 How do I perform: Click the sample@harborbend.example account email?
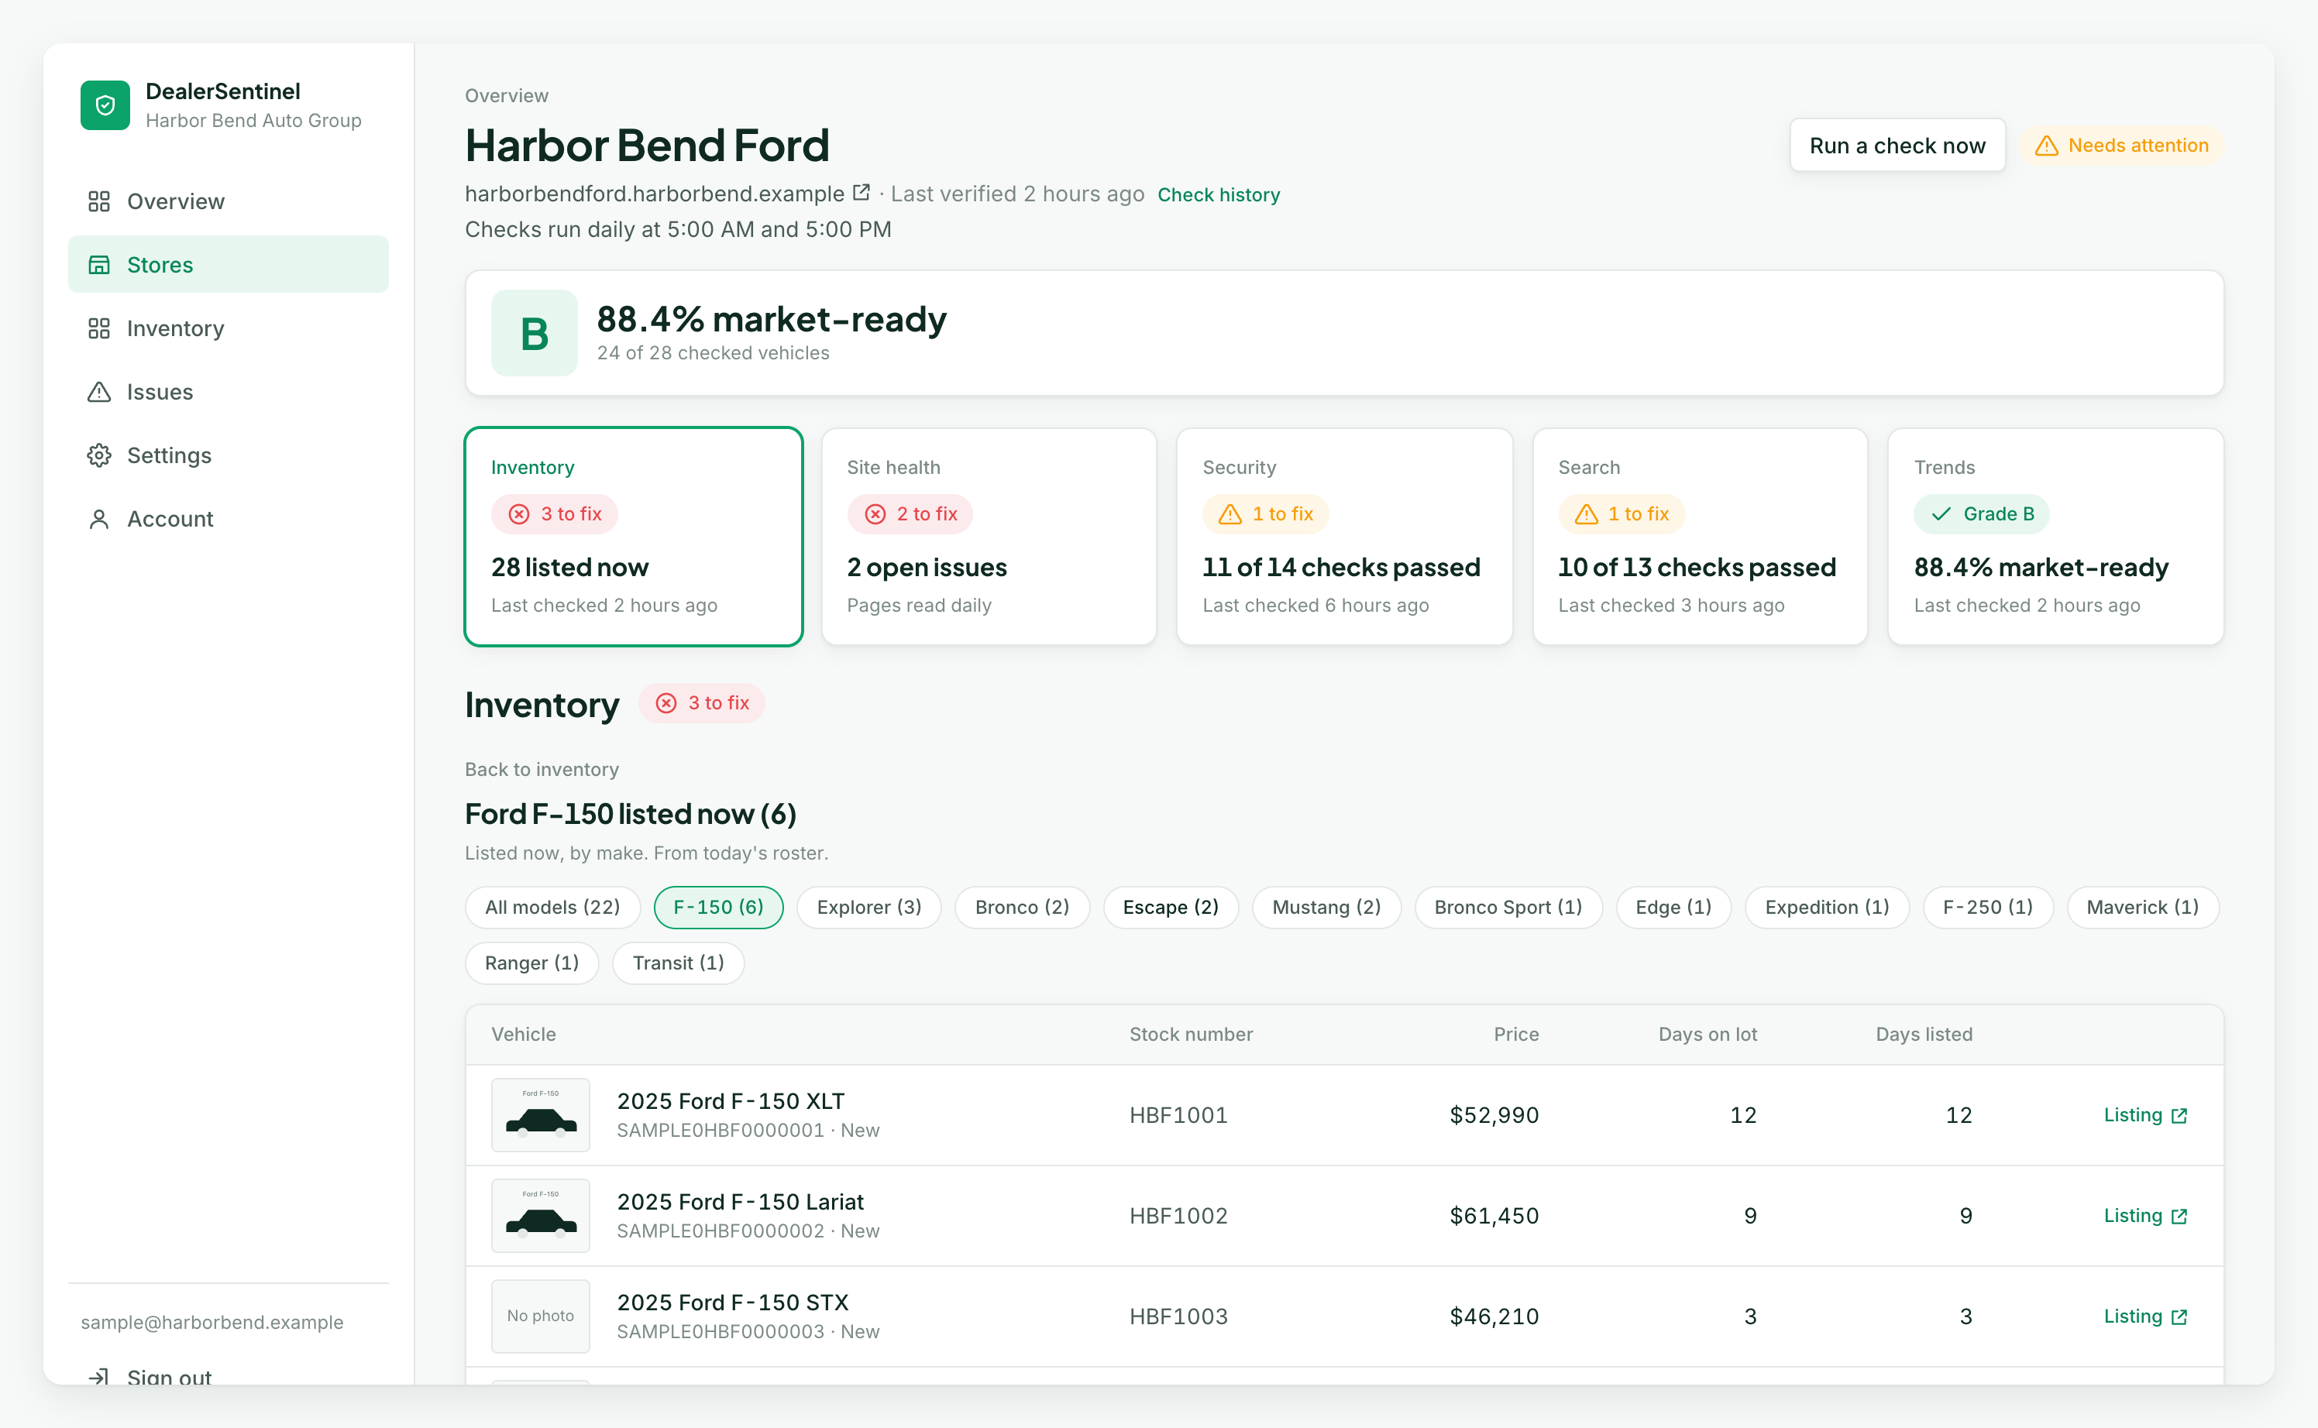212,1322
